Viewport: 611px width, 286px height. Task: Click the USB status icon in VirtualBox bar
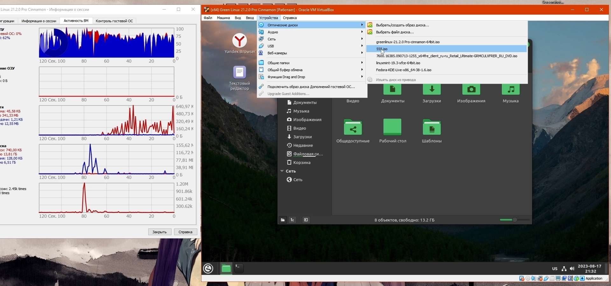click(x=546, y=279)
